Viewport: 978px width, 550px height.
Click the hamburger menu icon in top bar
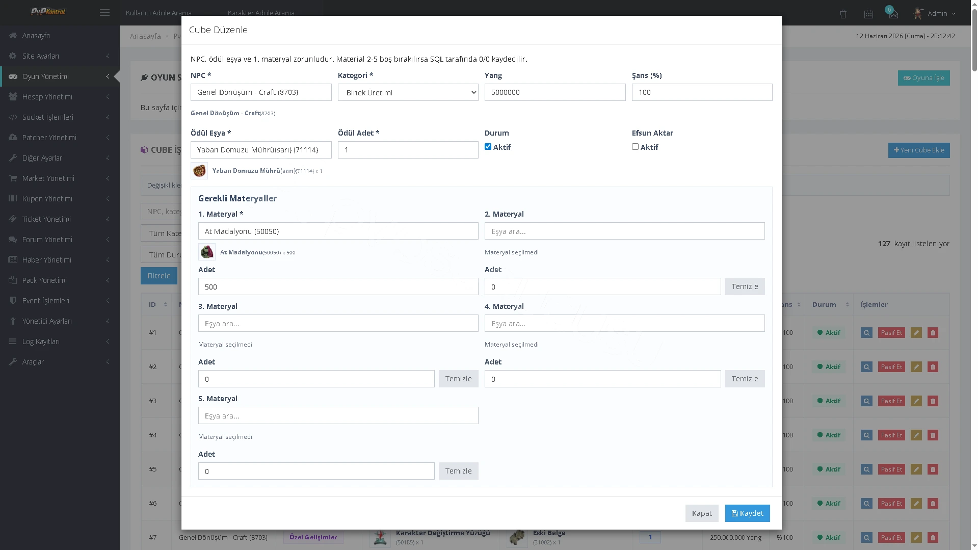[104, 13]
